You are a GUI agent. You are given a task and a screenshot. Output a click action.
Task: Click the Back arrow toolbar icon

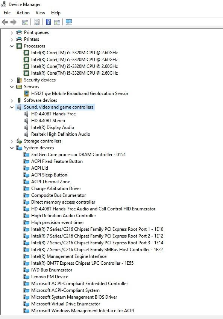(5, 22)
